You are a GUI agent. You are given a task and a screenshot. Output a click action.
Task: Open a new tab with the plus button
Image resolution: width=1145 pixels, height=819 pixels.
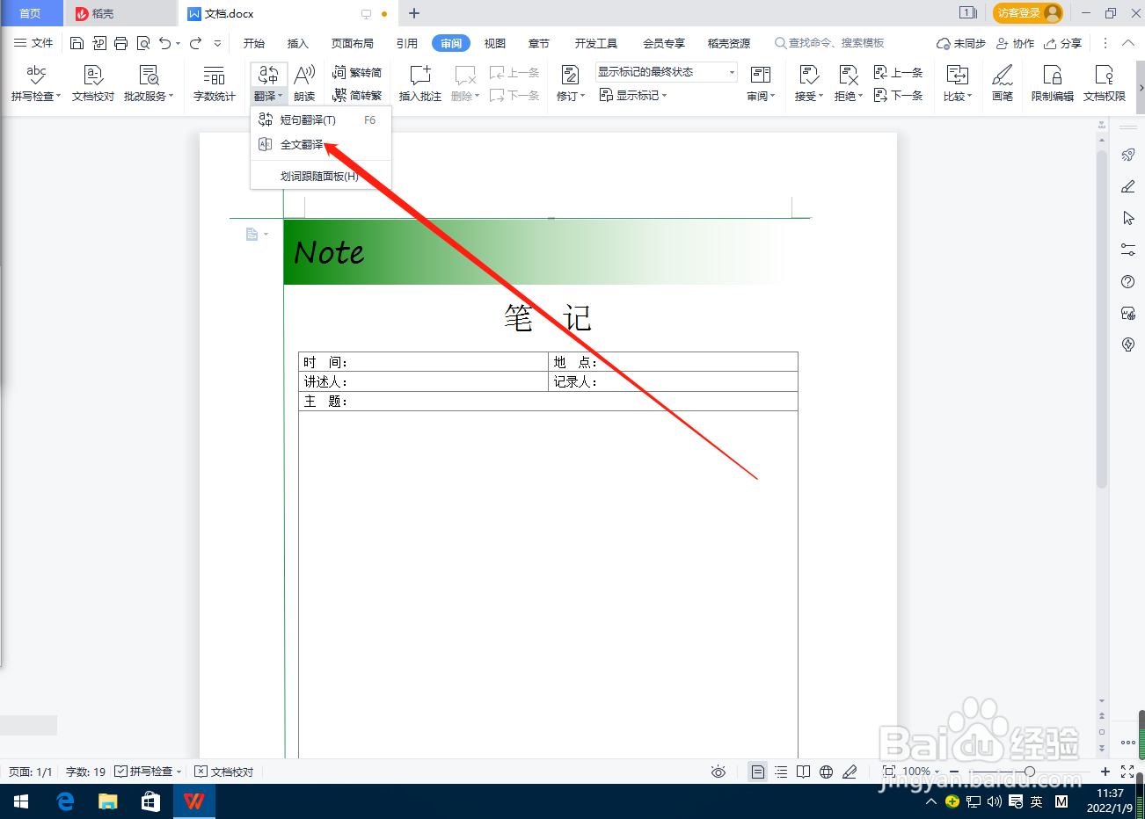click(x=414, y=13)
